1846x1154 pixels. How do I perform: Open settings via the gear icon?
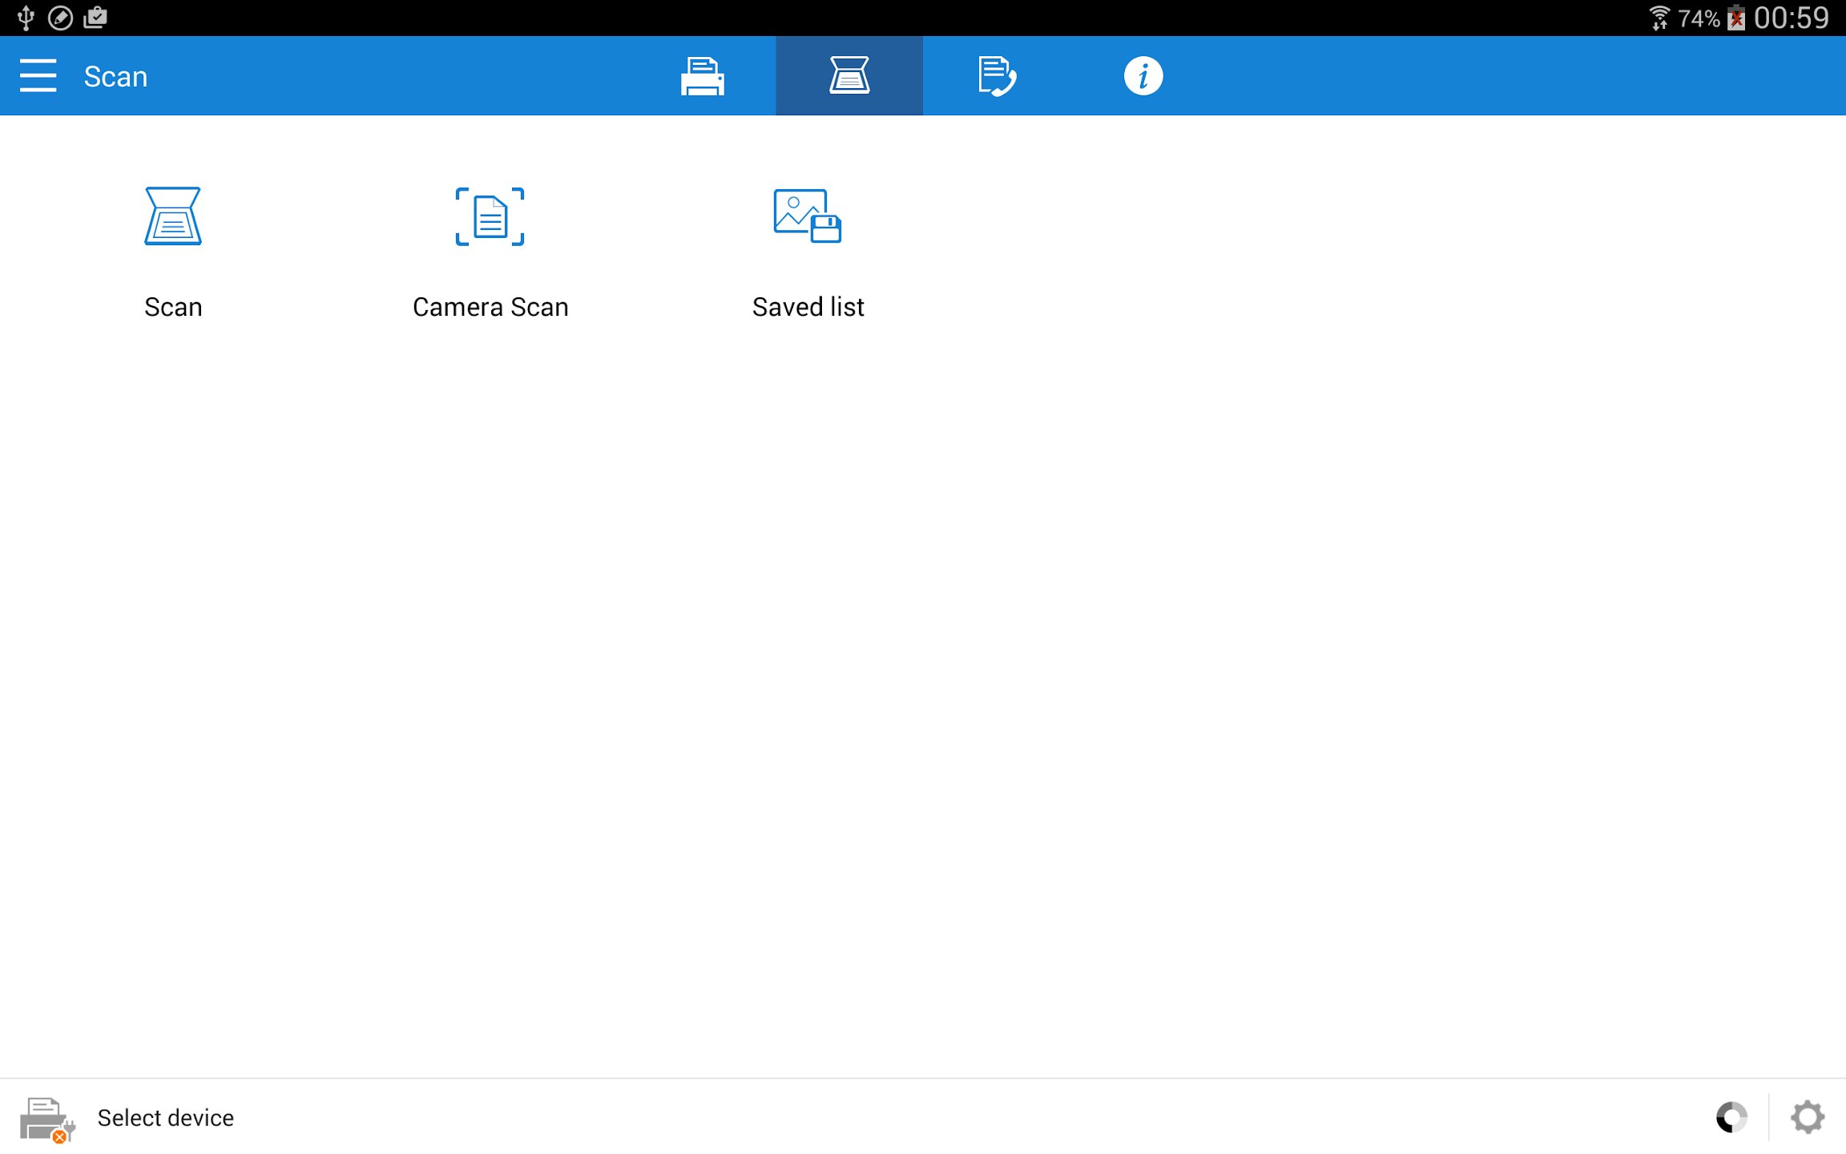pos(1808,1117)
